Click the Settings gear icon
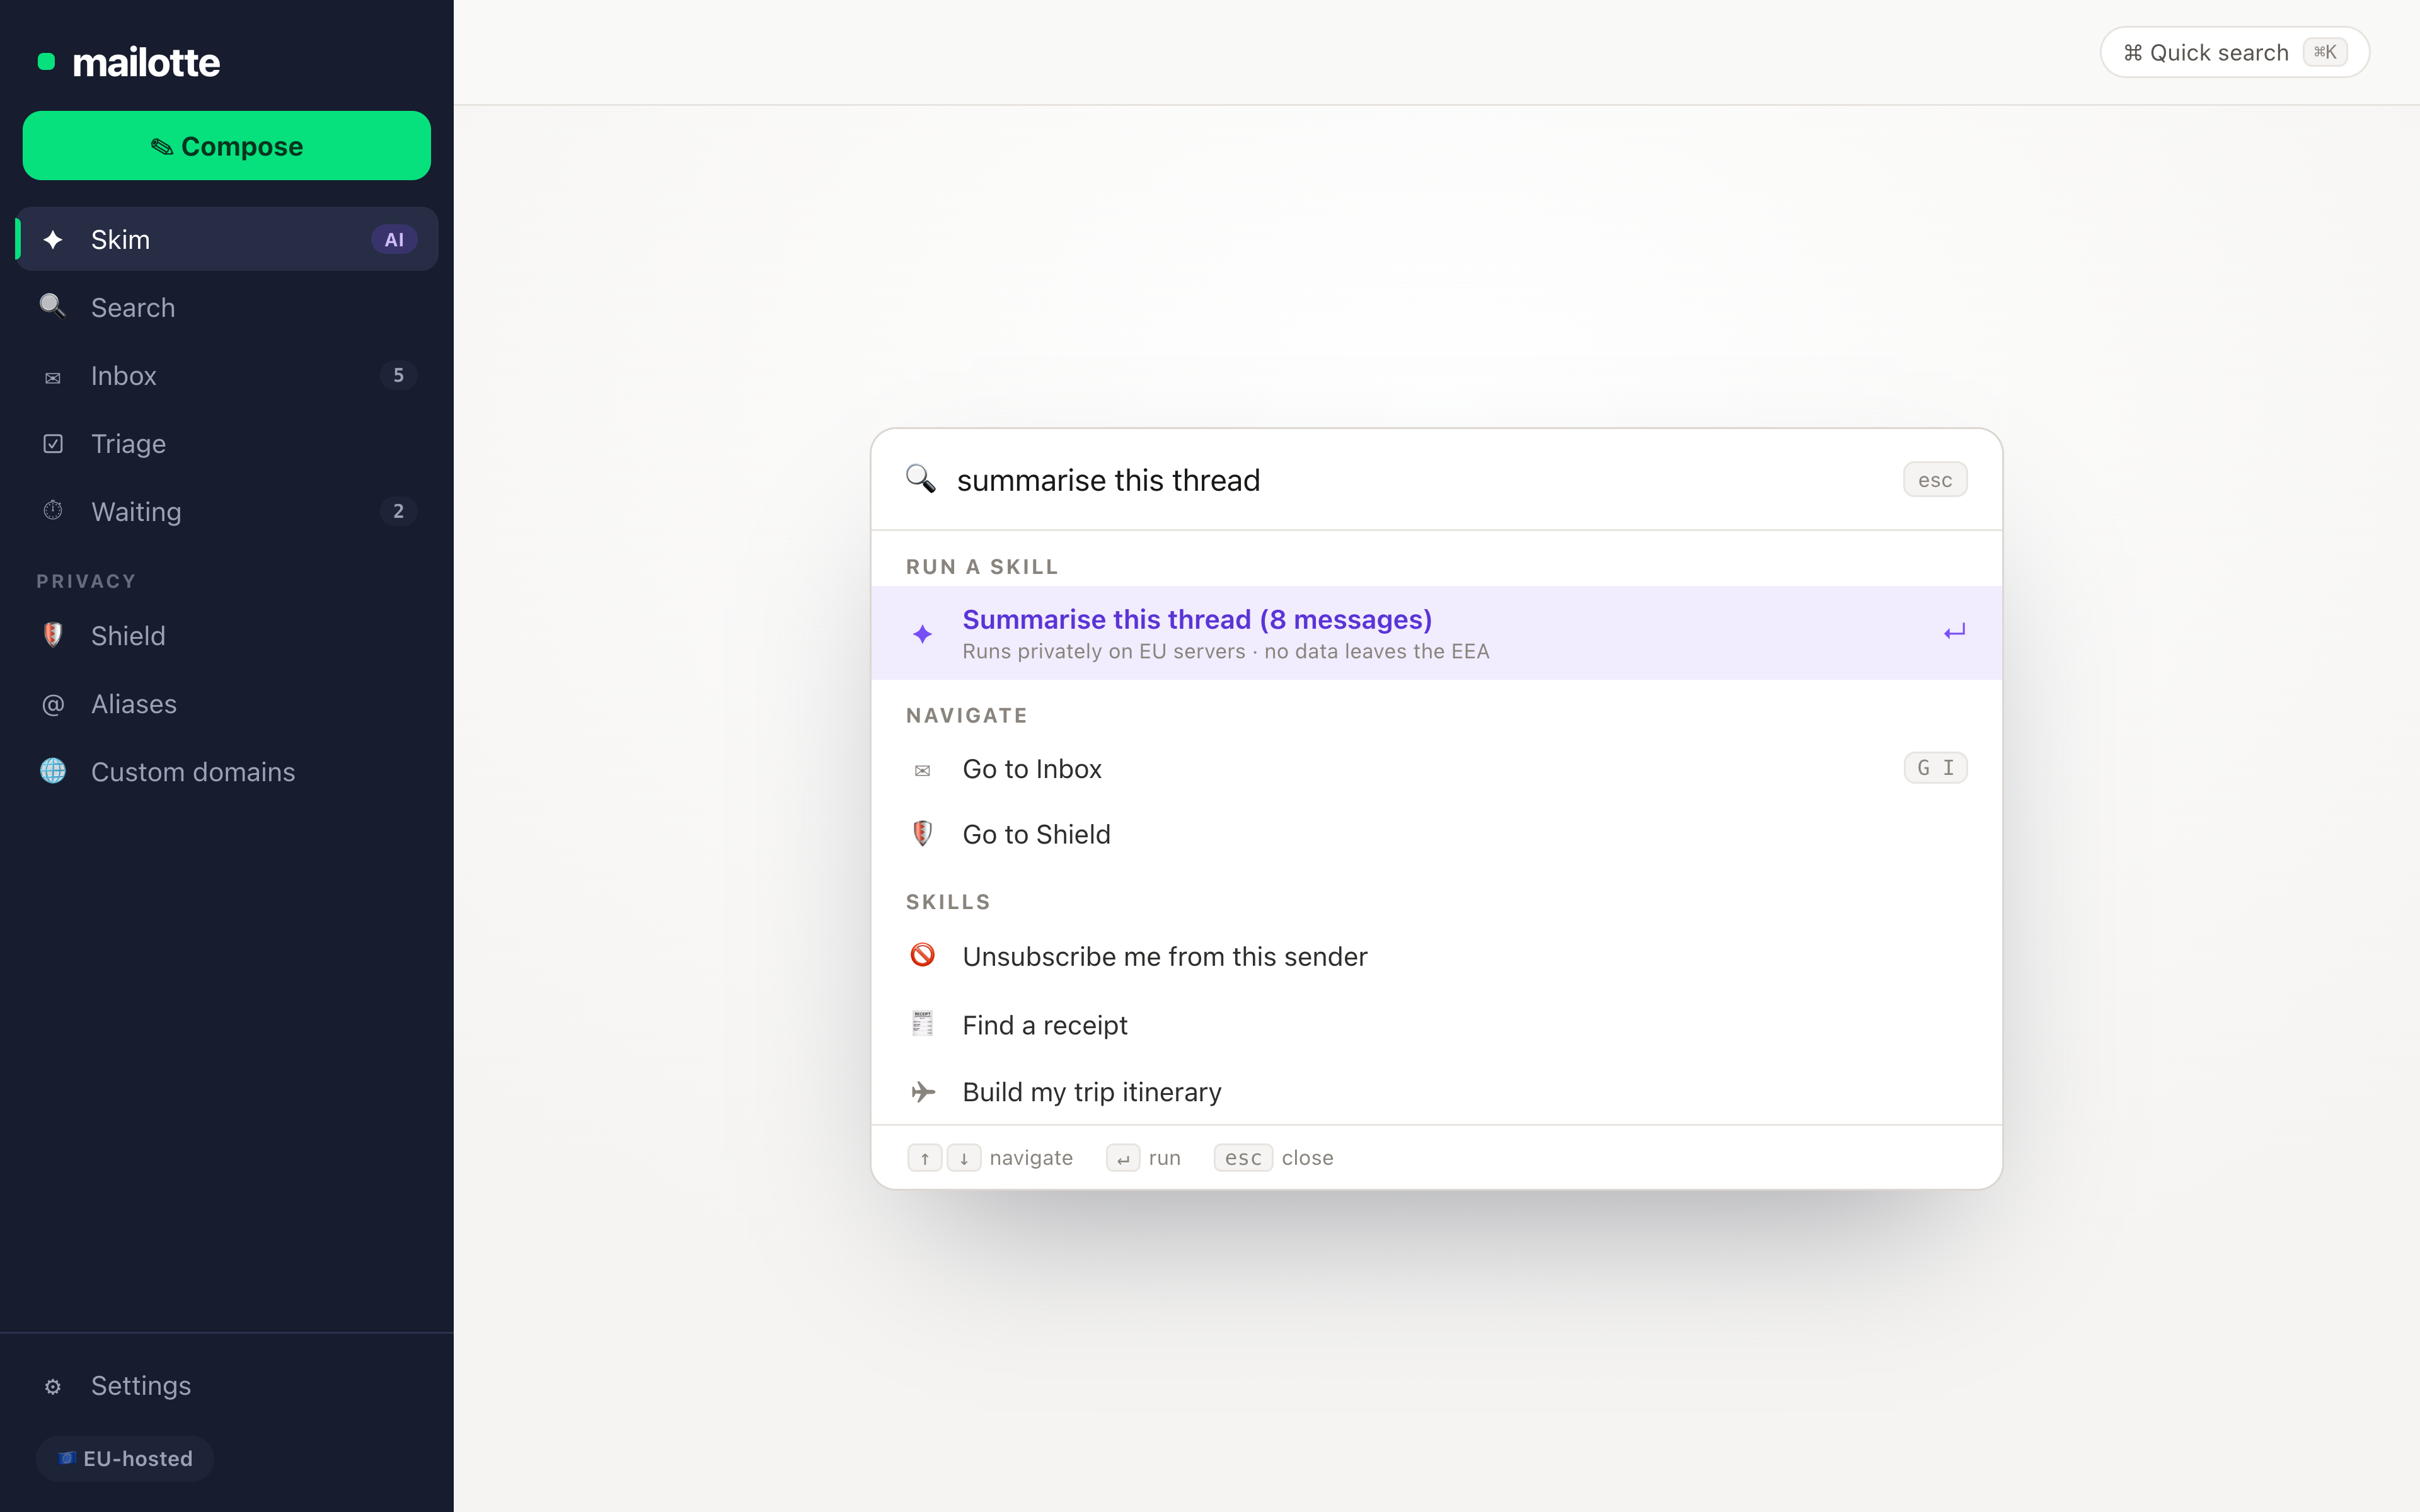The image size is (2420, 1512). click(x=53, y=1386)
